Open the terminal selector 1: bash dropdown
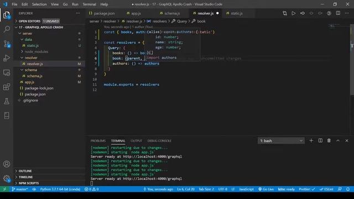Image resolution: width=354 pixels, height=199 pixels. click(281, 140)
